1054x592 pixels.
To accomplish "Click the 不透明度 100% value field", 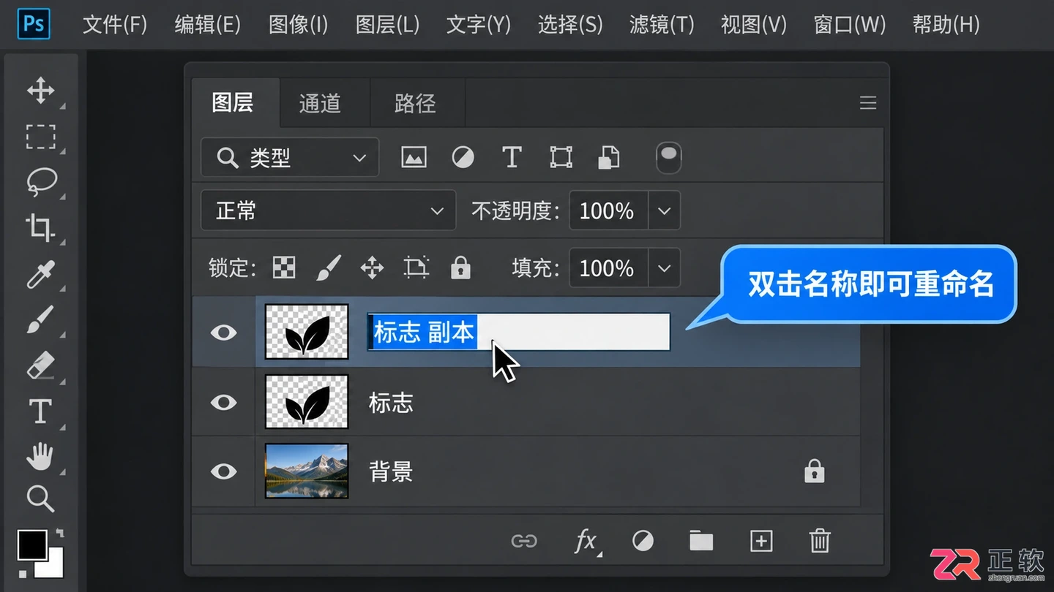I will click(x=608, y=210).
